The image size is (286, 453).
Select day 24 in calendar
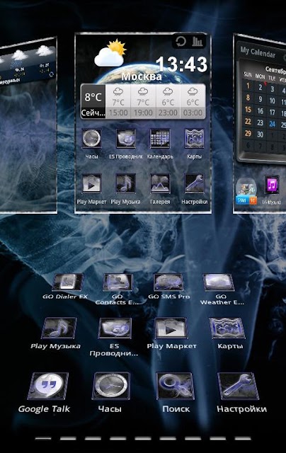point(272,124)
